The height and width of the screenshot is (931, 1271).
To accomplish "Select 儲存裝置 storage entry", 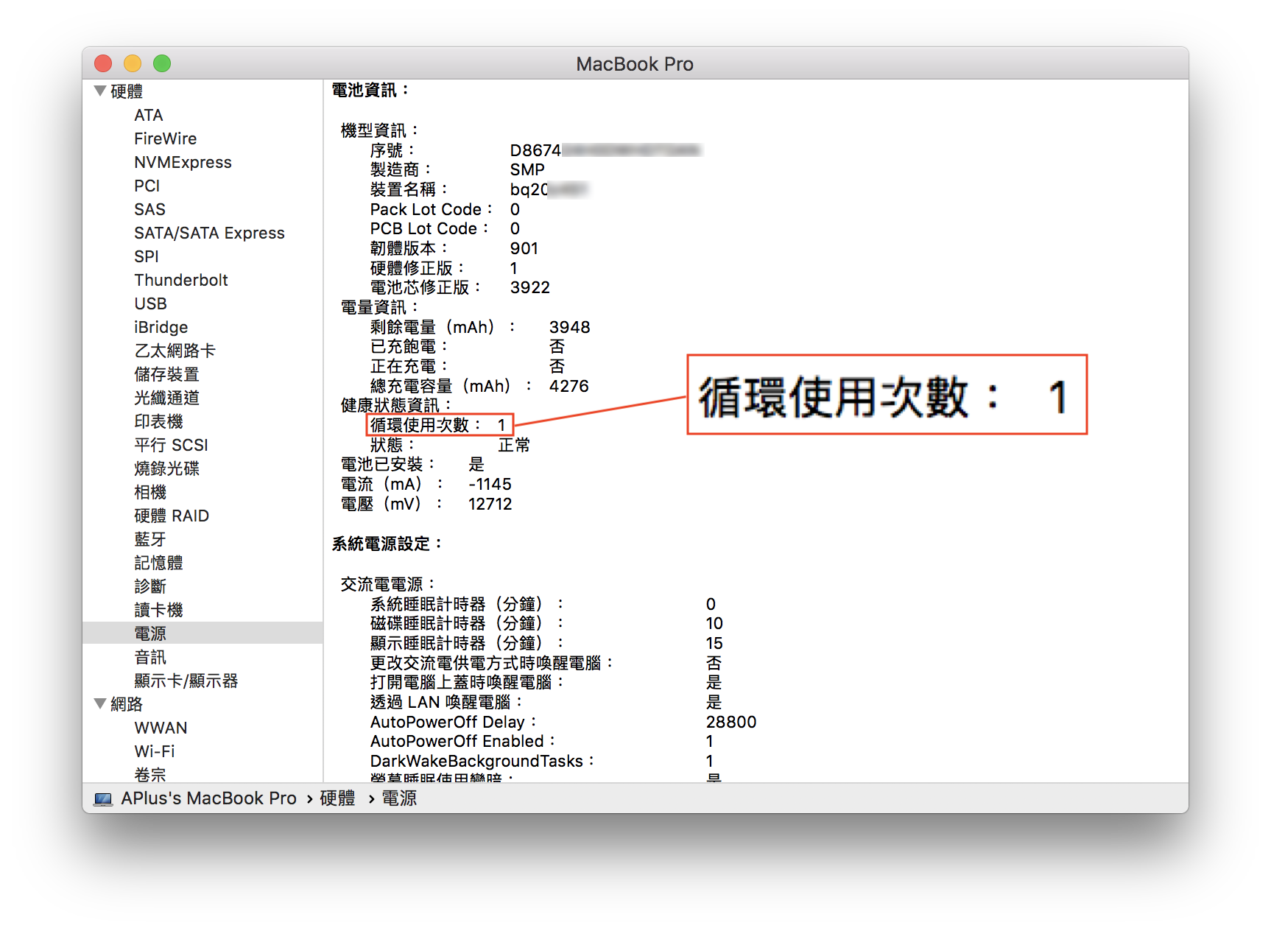I will tap(166, 374).
